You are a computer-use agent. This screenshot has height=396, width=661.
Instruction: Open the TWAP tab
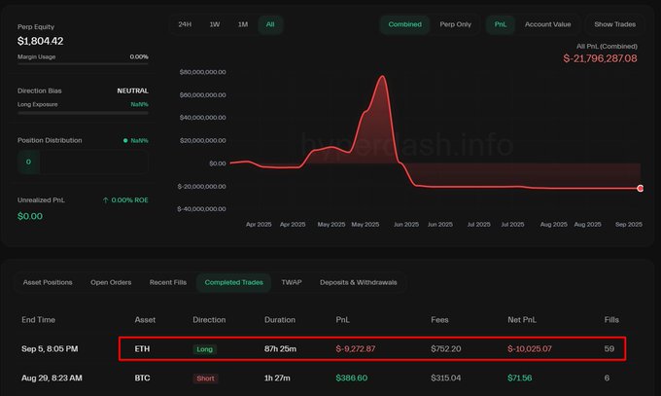point(292,282)
